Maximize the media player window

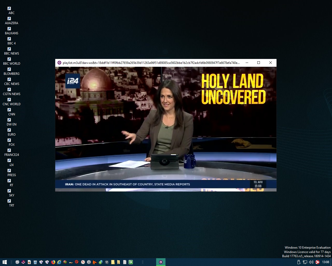(x=259, y=63)
